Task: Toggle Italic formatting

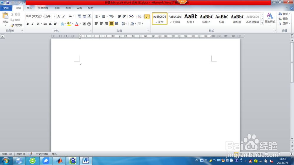Action: pyautogui.click(x=33, y=24)
